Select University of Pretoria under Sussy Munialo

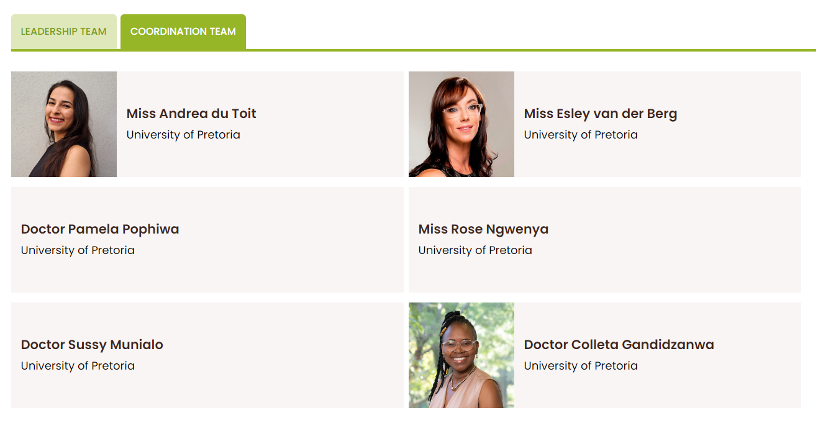coord(78,366)
